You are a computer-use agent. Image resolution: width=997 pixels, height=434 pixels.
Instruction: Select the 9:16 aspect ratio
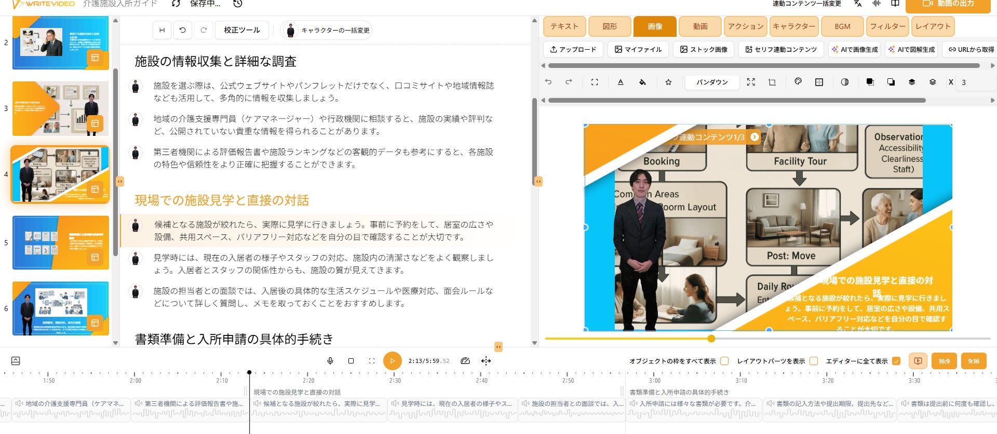coord(974,361)
